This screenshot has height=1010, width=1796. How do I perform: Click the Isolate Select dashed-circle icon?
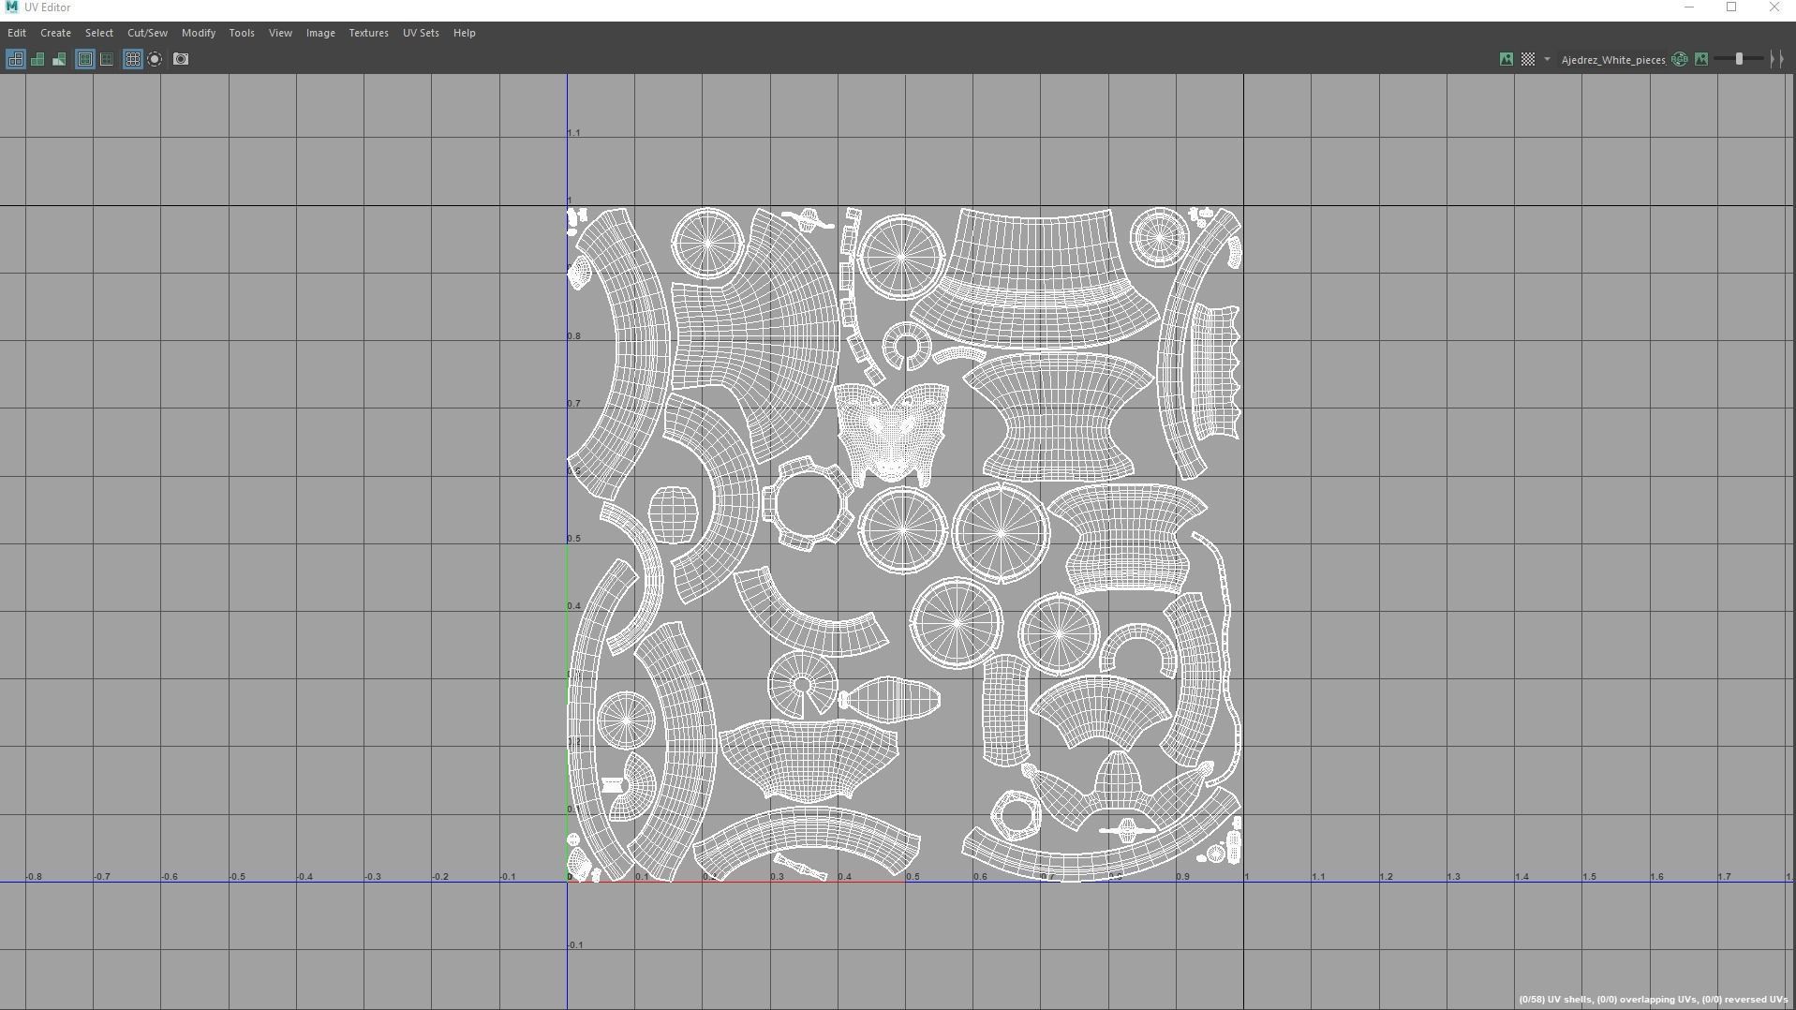tap(156, 59)
